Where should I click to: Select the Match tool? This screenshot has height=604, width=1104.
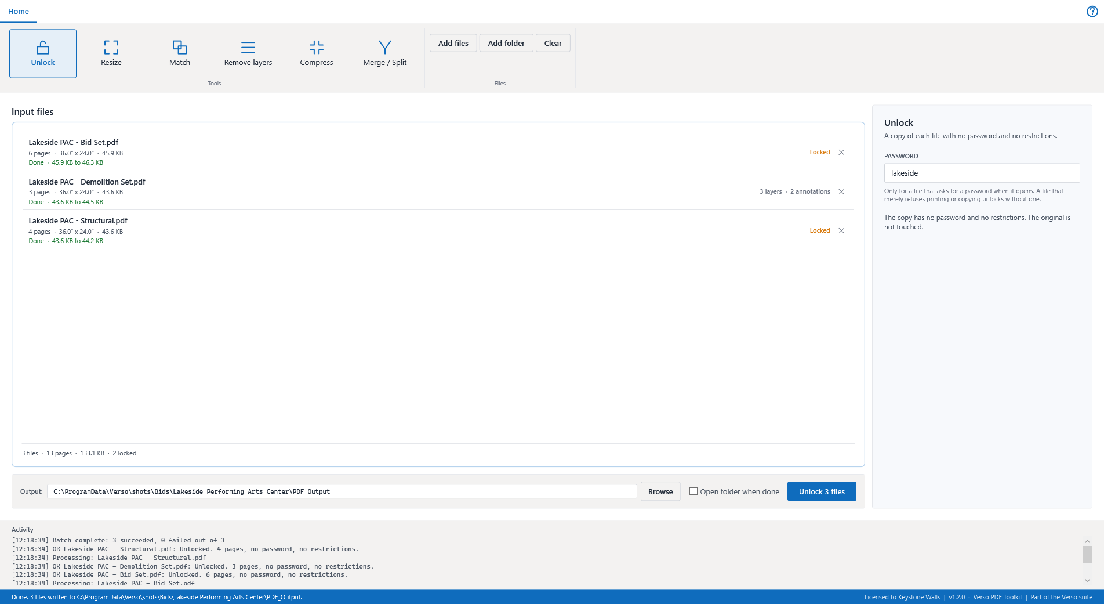point(180,53)
